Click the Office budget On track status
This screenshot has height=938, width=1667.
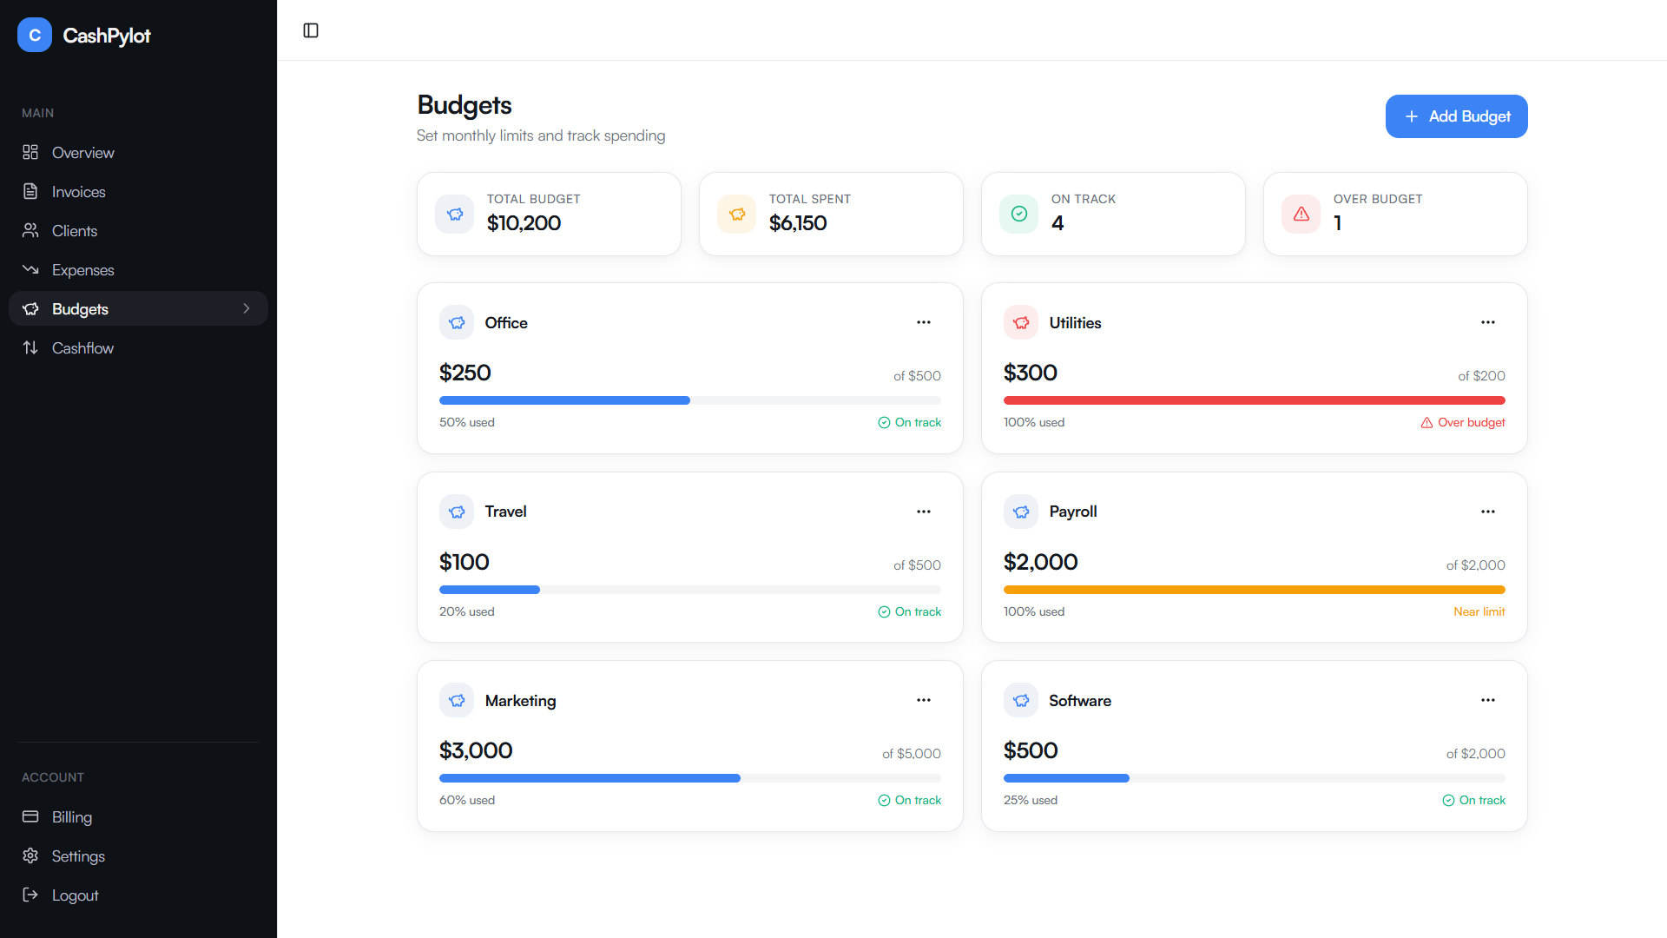click(x=909, y=422)
